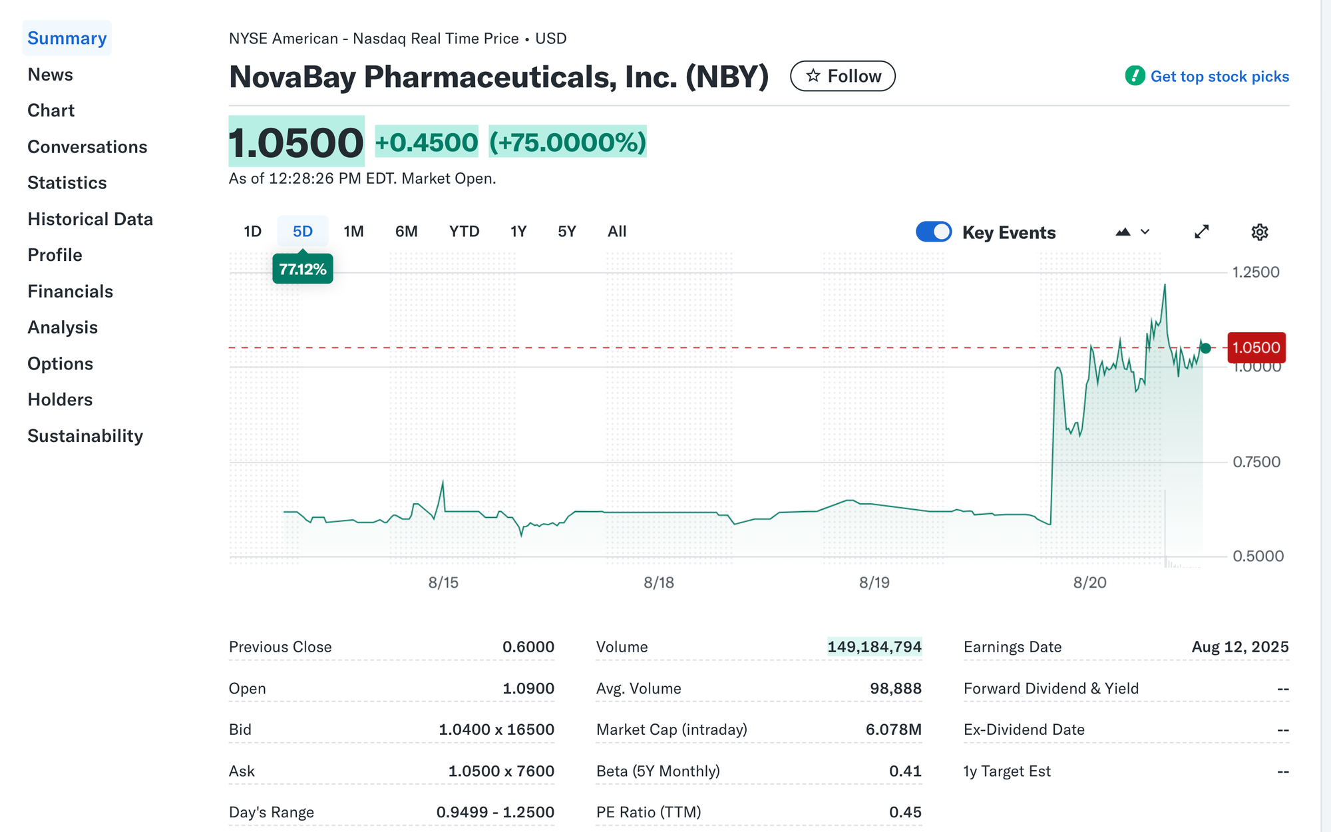Open Holders in sidebar
Viewport: 1331px width, 832px height.
tap(60, 399)
